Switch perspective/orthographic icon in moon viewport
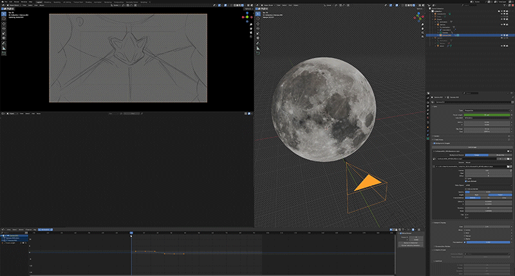The width and height of the screenshot is (515, 276). click(x=422, y=37)
